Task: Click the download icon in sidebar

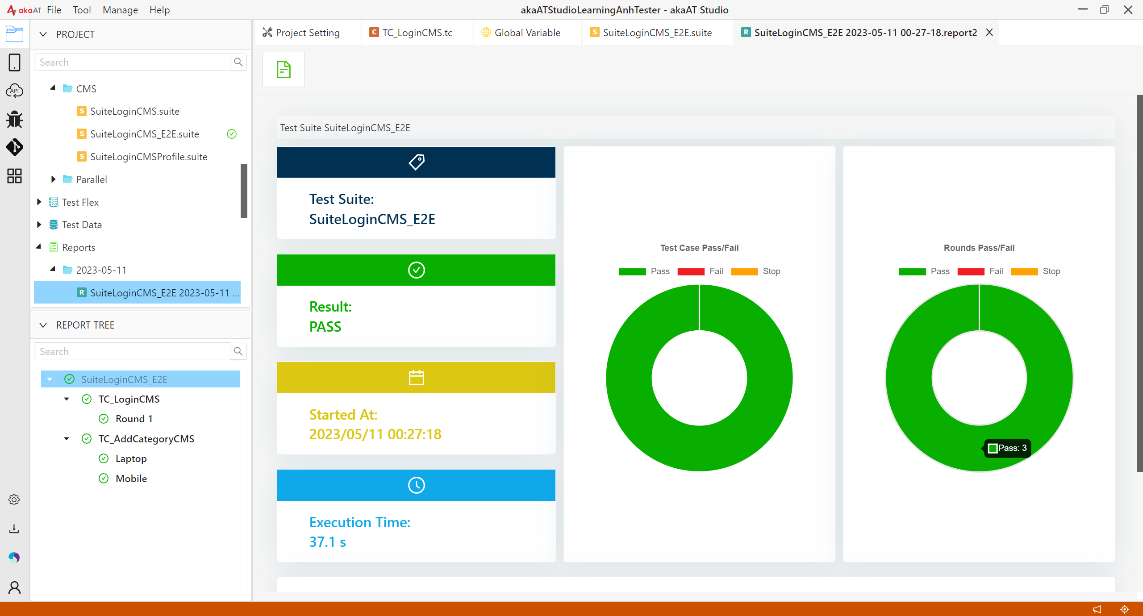Action: pos(14,529)
